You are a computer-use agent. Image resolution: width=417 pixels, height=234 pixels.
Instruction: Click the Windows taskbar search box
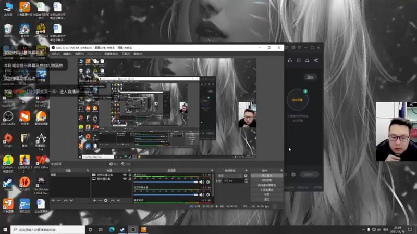pos(48,229)
